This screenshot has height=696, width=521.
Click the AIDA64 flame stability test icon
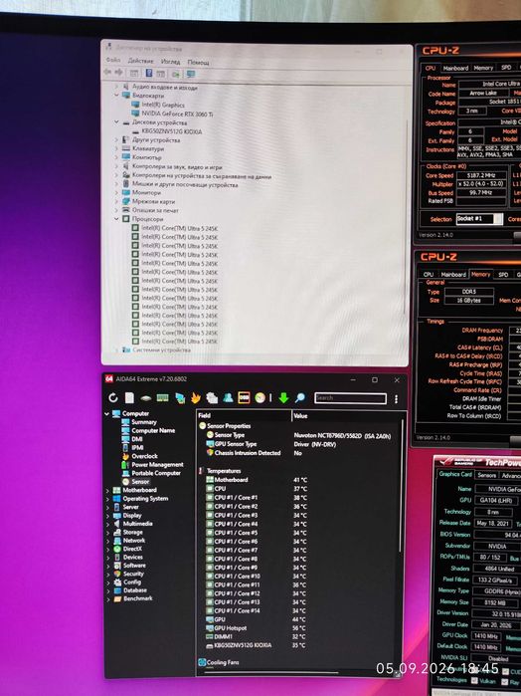pos(196,397)
